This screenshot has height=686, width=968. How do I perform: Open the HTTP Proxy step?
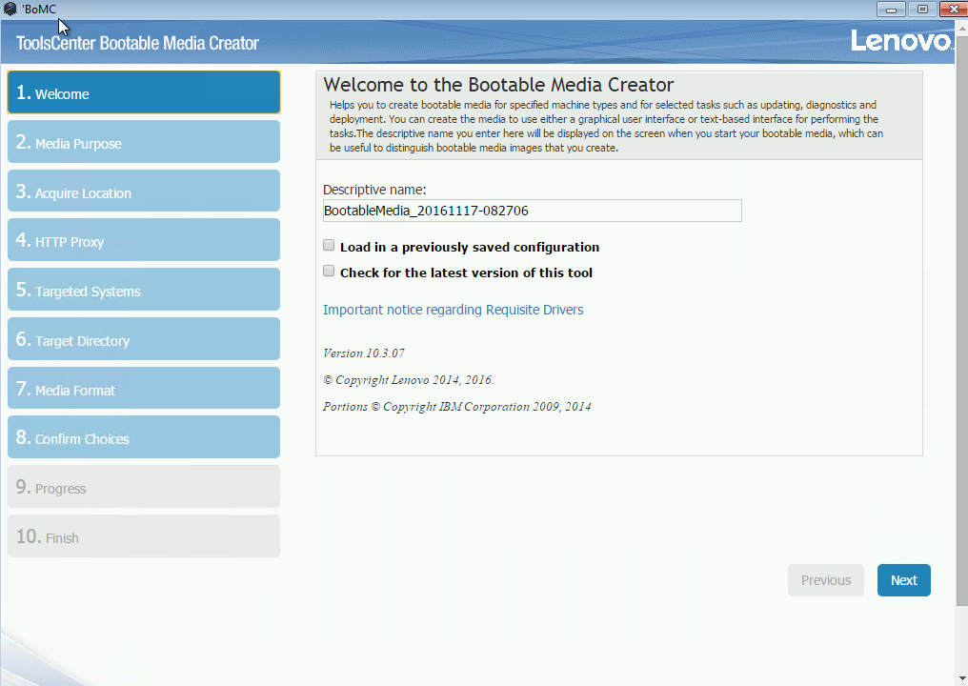click(144, 240)
